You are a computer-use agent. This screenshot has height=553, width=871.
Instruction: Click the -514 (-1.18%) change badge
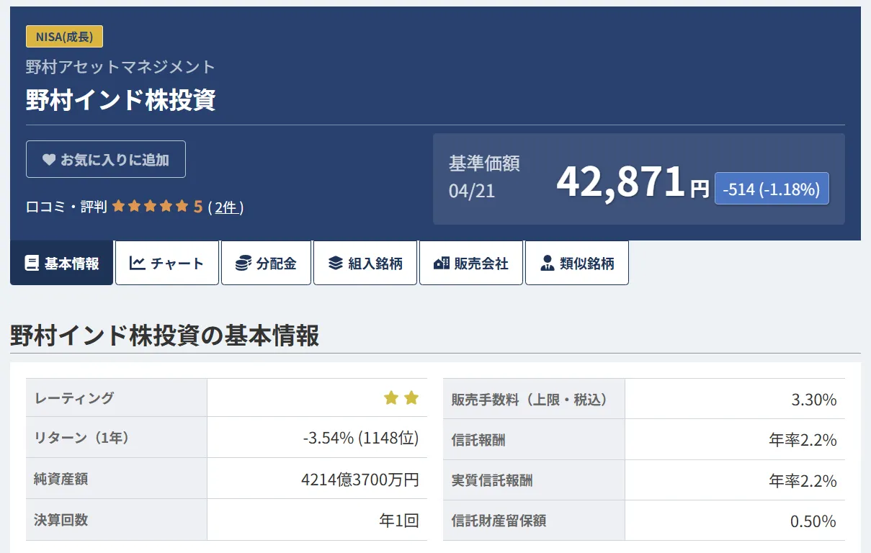coord(772,189)
